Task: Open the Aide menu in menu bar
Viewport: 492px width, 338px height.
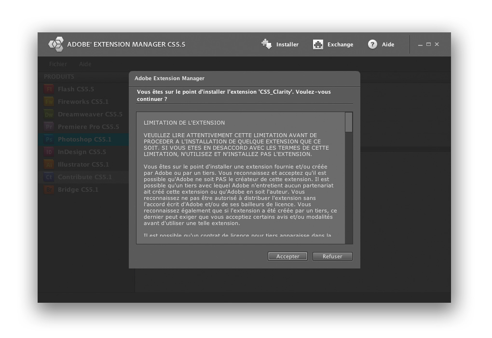Action: point(85,64)
